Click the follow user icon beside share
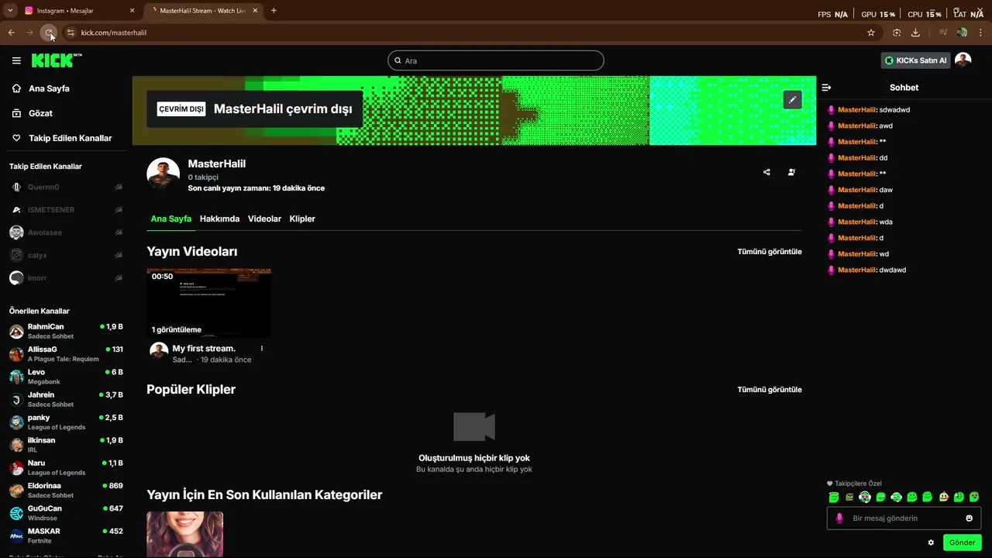992x558 pixels. (x=791, y=172)
